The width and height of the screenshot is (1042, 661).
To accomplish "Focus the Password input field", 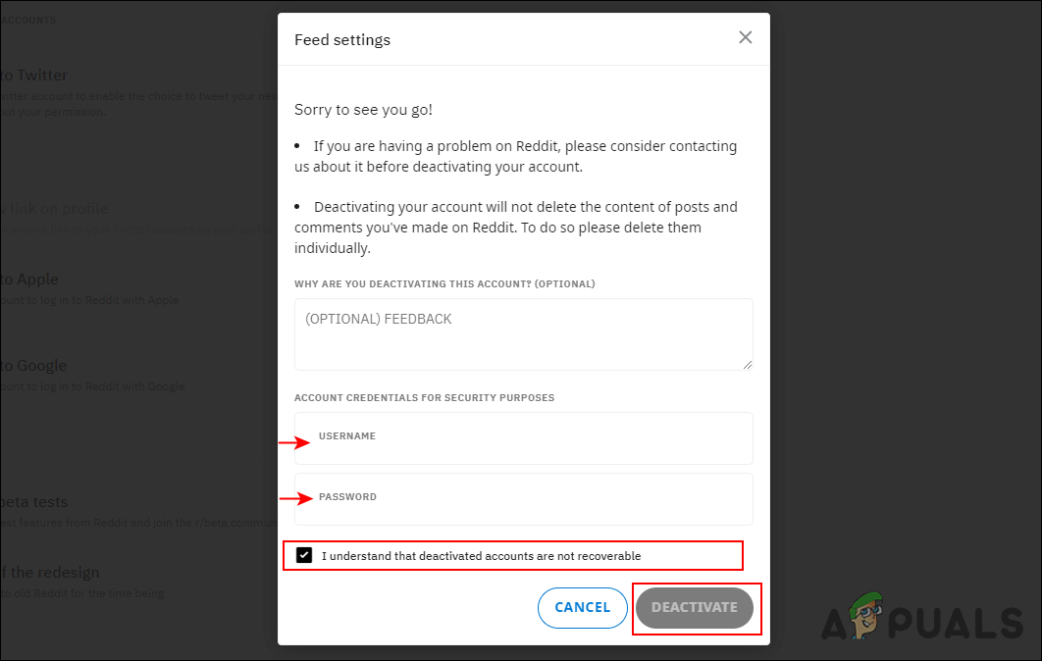I will (x=523, y=499).
